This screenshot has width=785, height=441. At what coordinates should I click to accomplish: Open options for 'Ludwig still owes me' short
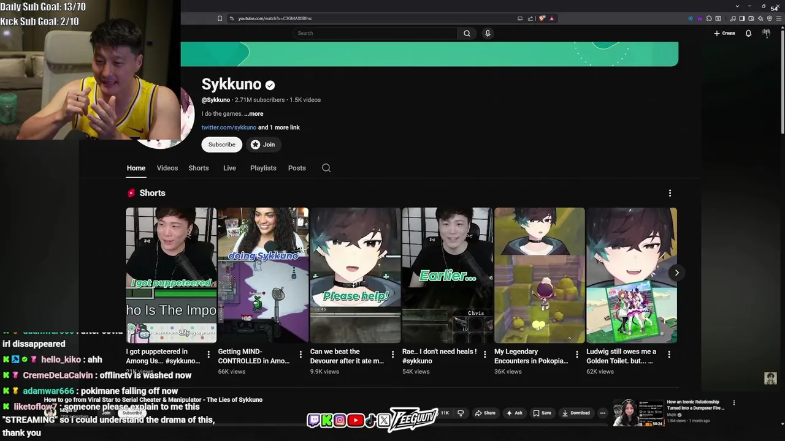[668, 354]
